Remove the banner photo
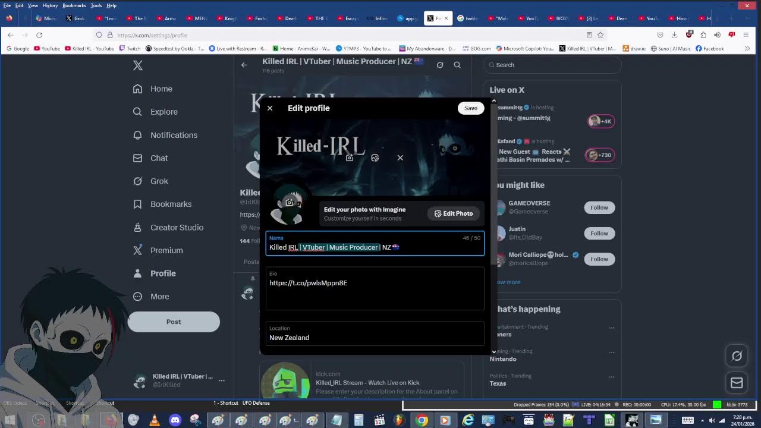 [400, 158]
